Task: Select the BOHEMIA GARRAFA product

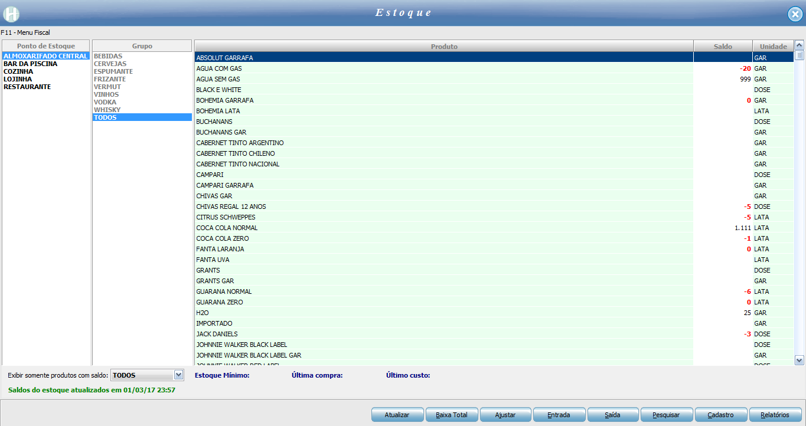Action: coord(494,100)
